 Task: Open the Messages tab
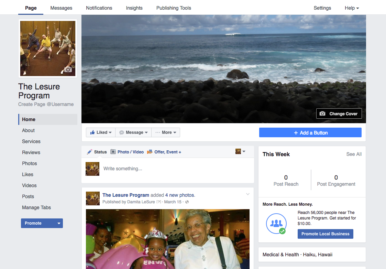[x=61, y=8]
